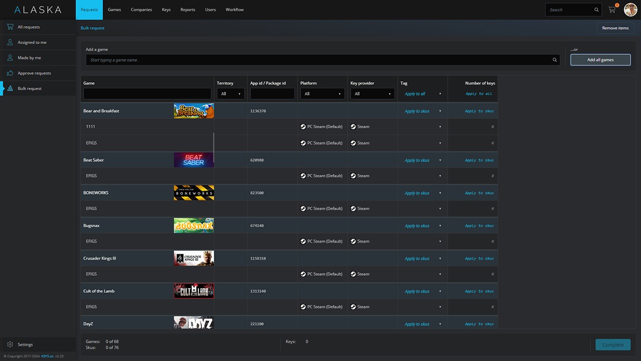Select Bulk request in sidebar
The width and height of the screenshot is (641, 361).
click(x=38, y=88)
